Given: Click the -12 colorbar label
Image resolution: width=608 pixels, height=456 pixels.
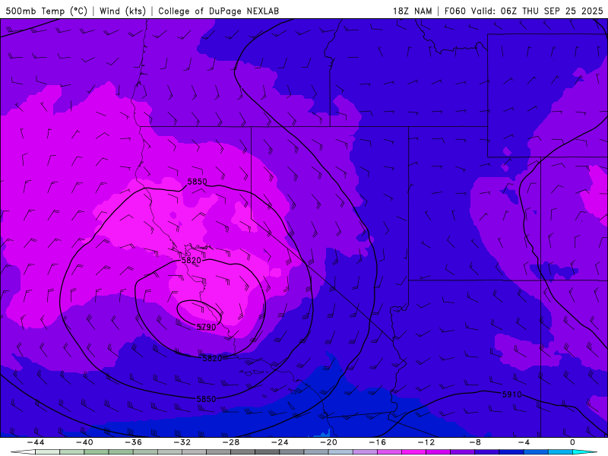Looking at the screenshot, I should click(x=426, y=442).
